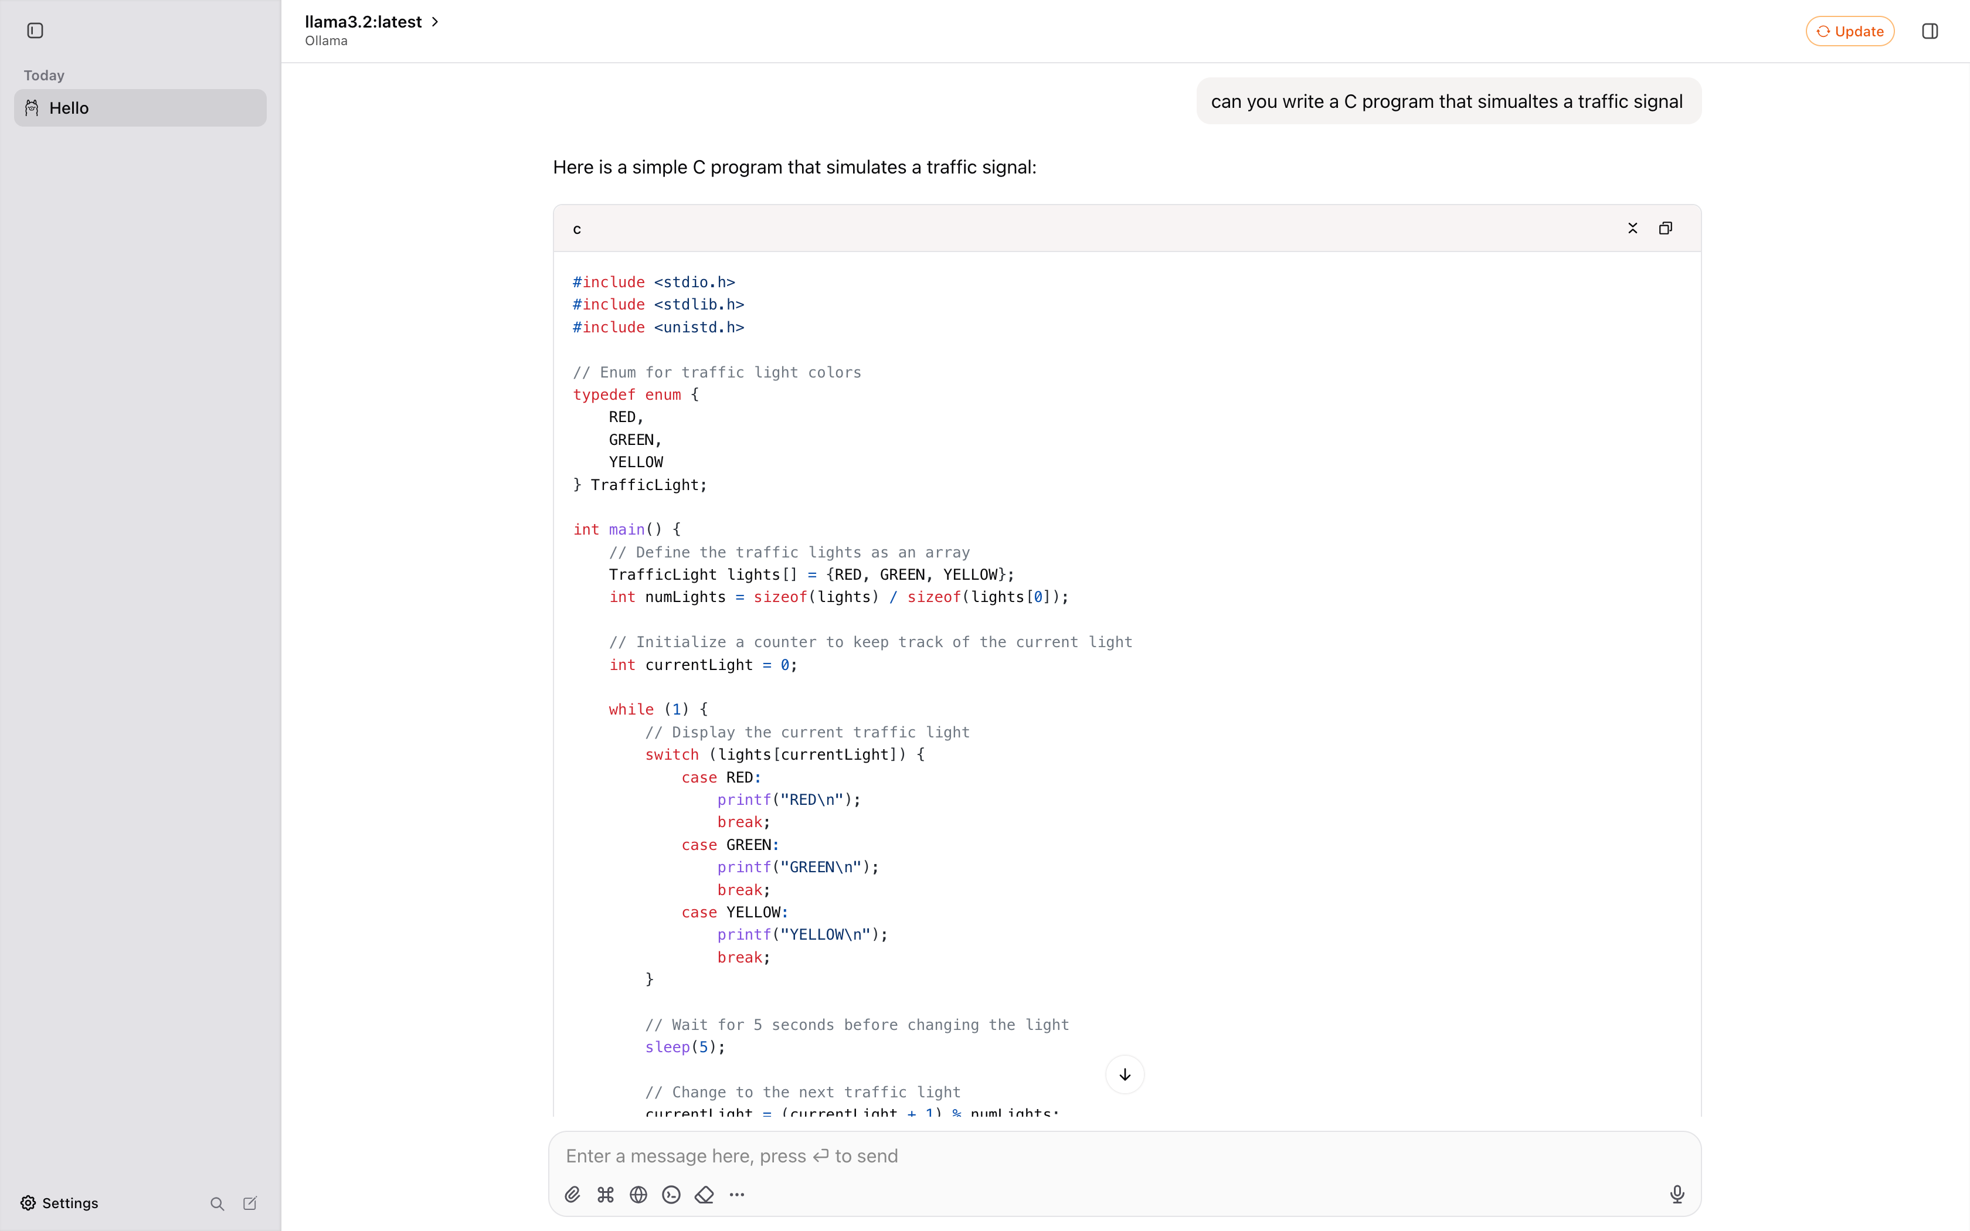Open the prompt library icon

671,1195
